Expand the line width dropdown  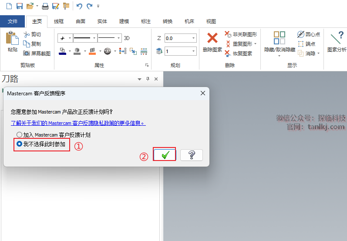point(119,38)
